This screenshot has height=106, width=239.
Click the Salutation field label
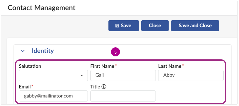click(30, 66)
